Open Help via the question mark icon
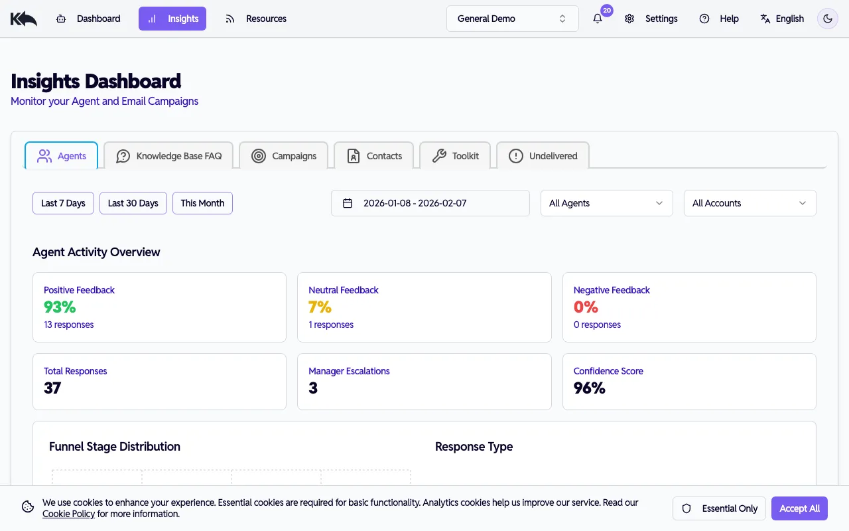Screen dimensions: 849x531 [704, 19]
